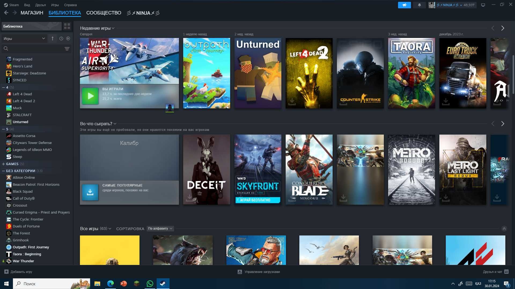Open the Taora Beginning cover
Image resolution: width=515 pixels, height=289 pixels.
pyautogui.click(x=411, y=73)
